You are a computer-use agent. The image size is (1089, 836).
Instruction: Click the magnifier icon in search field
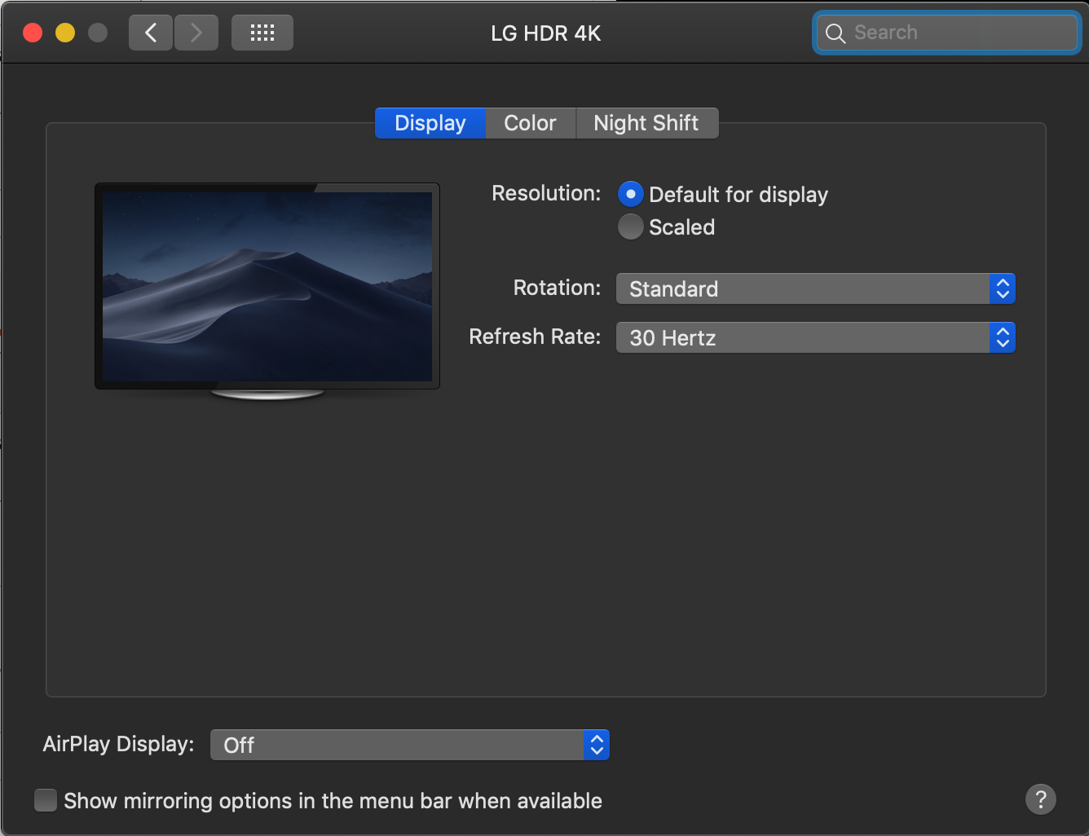tap(835, 33)
